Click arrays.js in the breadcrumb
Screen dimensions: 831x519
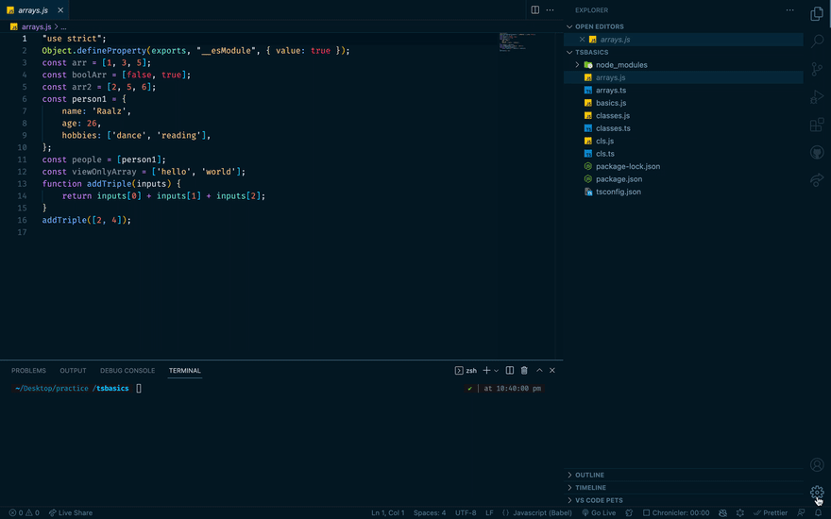(x=36, y=26)
